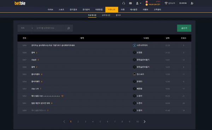Click the red cash coin icon
The height and width of the screenshot is (130, 212).
coord(147,2)
